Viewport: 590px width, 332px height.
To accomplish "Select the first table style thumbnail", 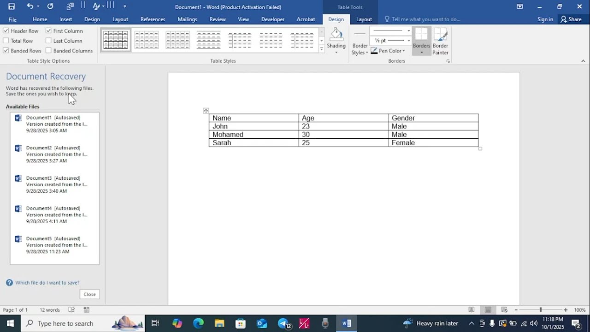I will 116,40.
